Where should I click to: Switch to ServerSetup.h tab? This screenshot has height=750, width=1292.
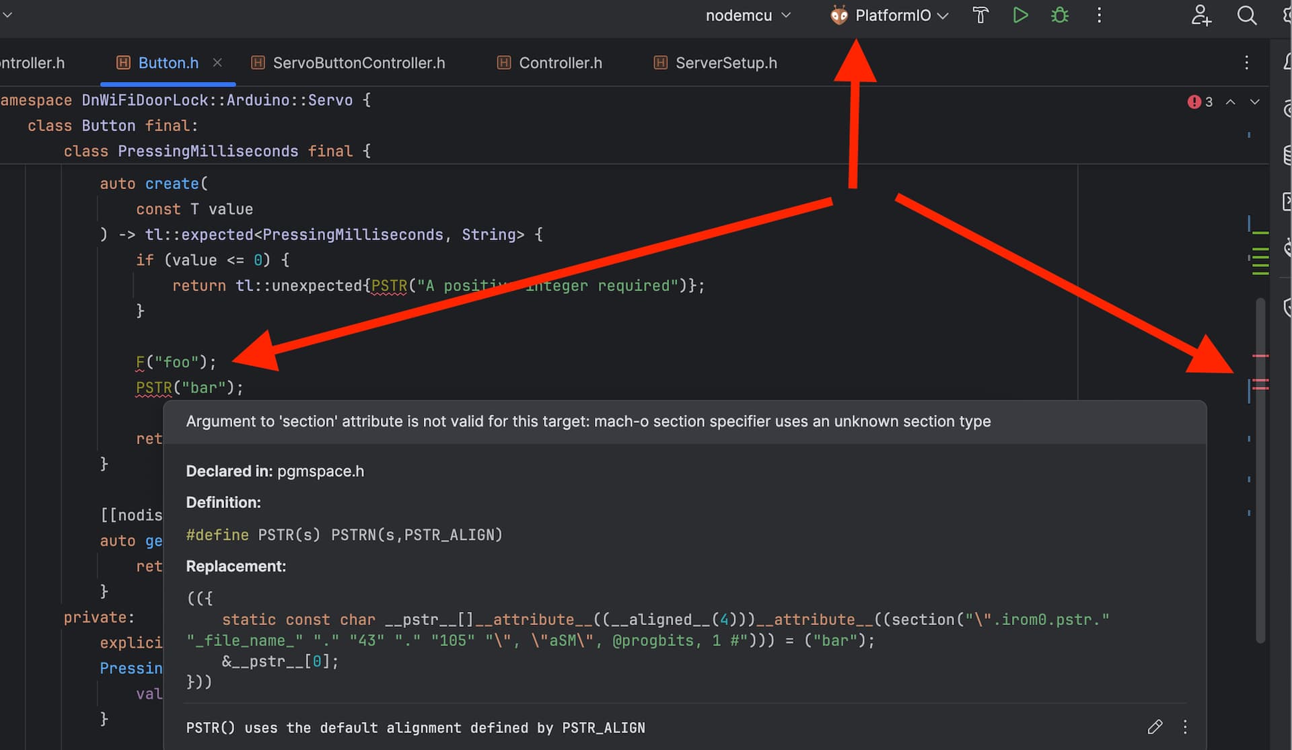pos(725,63)
